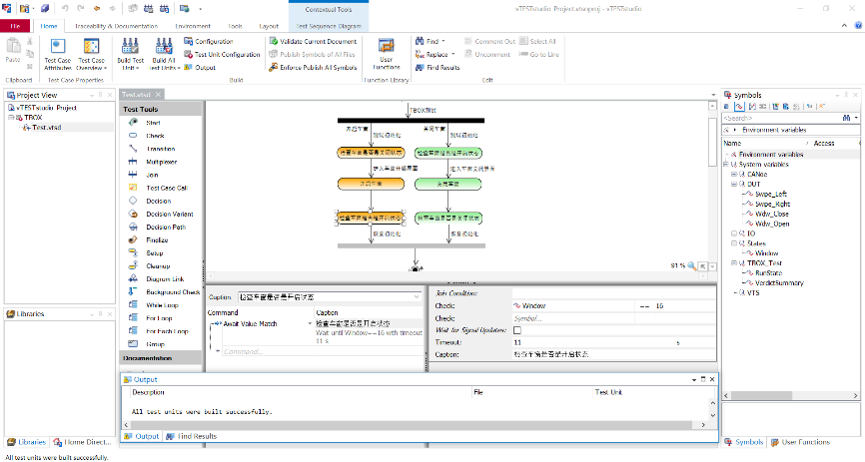Viewport: 865px width, 462px height.
Task: Click the Symbols search field
Action: point(781,118)
